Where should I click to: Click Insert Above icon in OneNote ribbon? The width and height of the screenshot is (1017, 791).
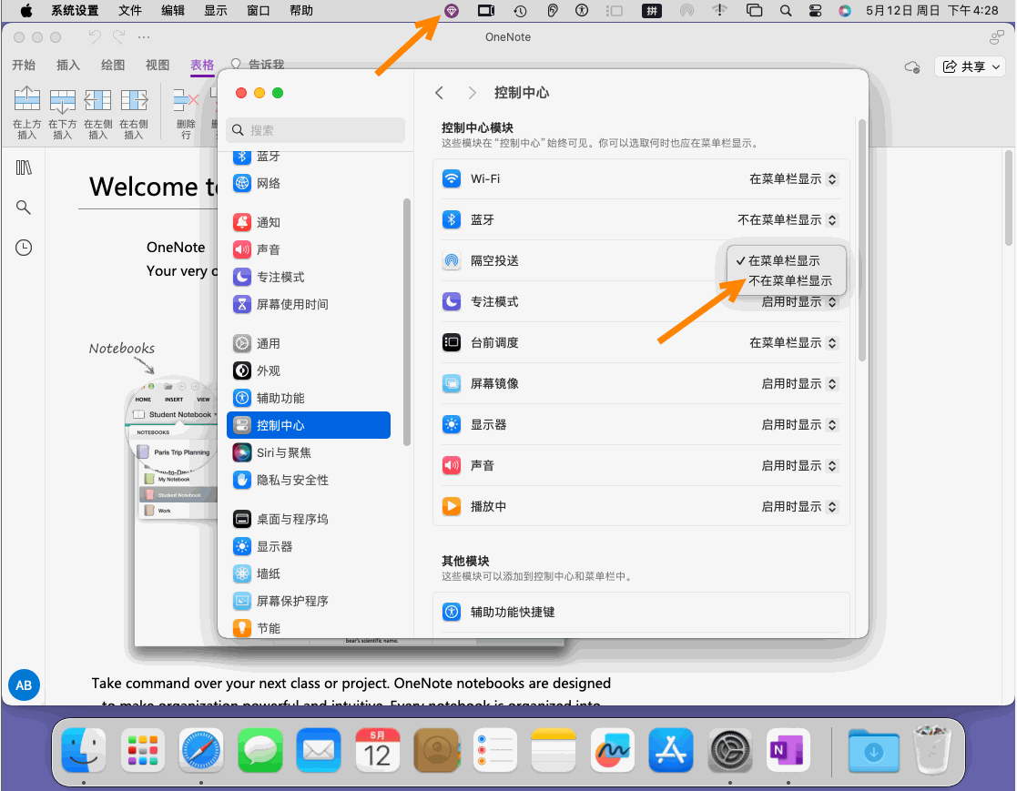point(27,100)
